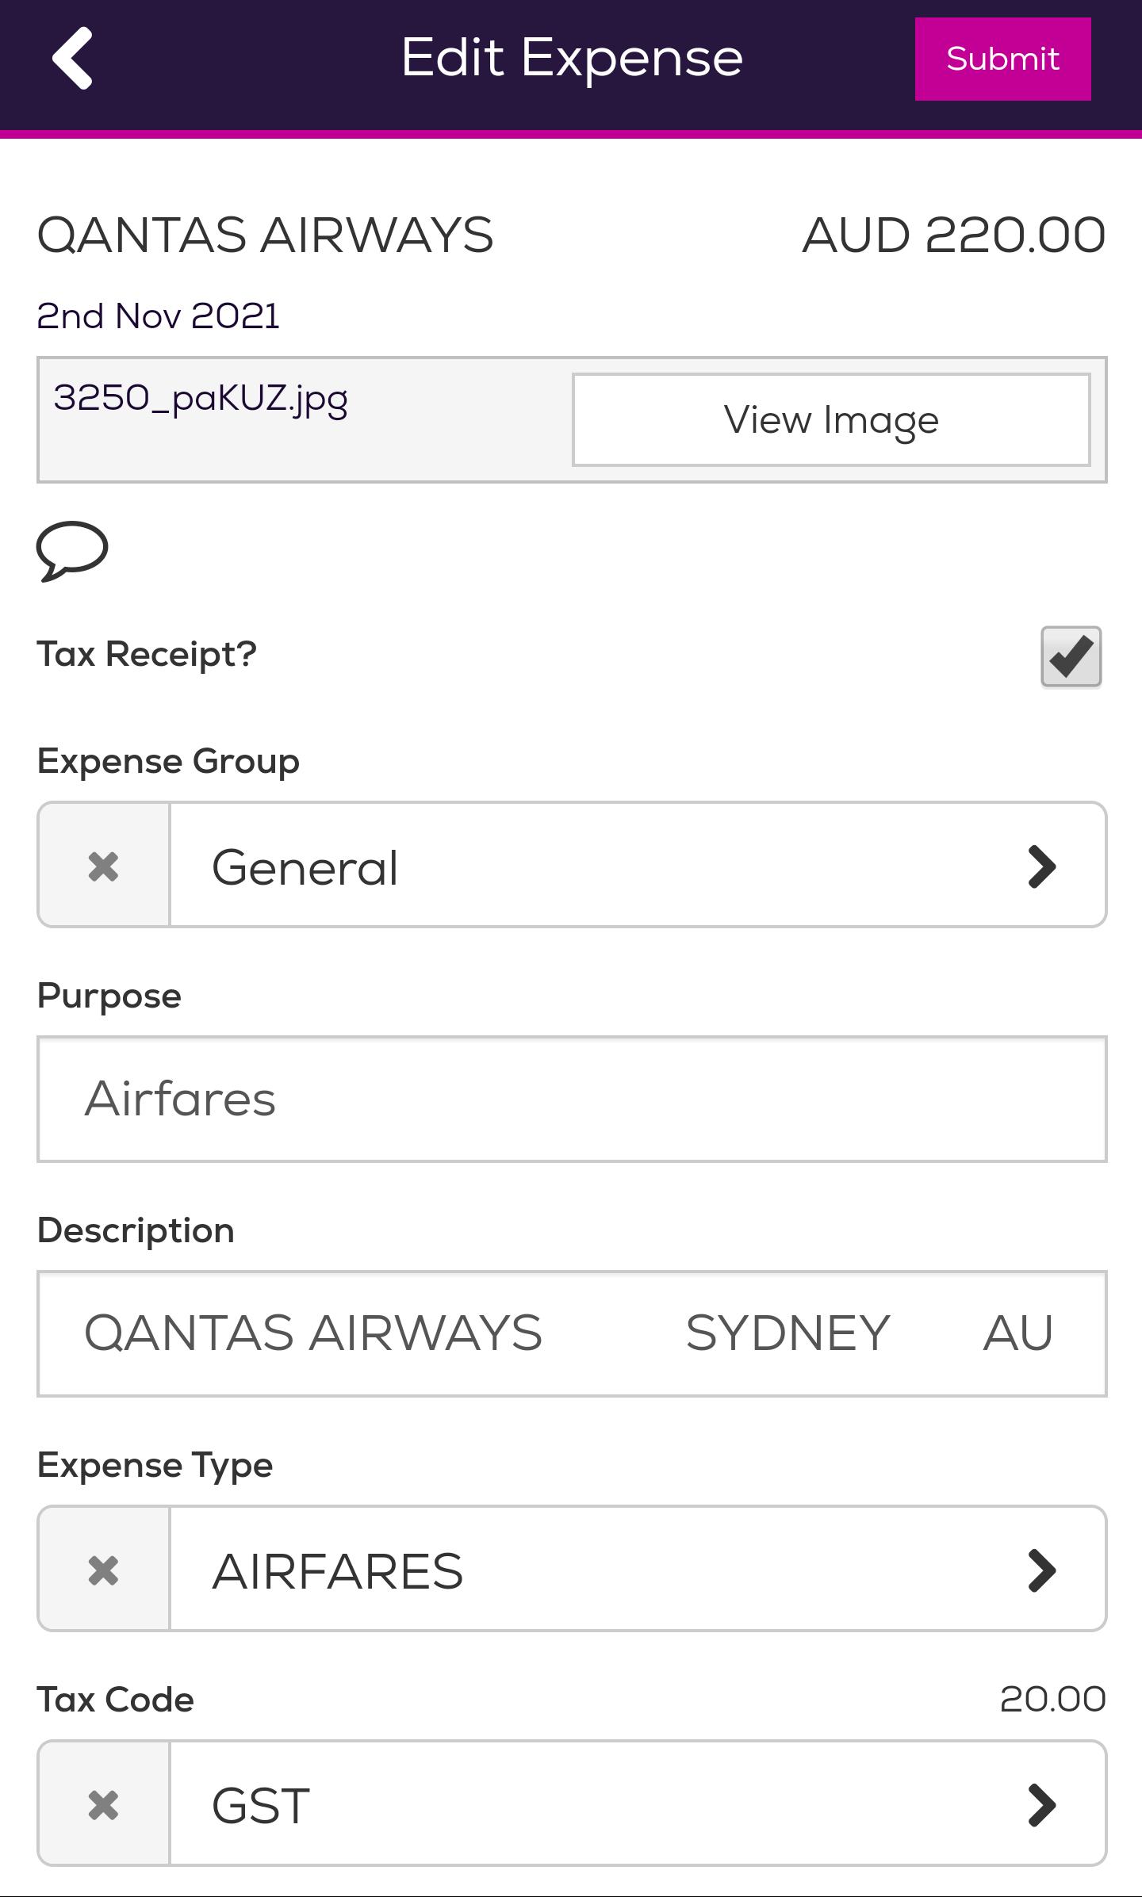The height and width of the screenshot is (1897, 1142).
Task: Tap the 20.00 tax amount
Action: click(x=1052, y=1699)
